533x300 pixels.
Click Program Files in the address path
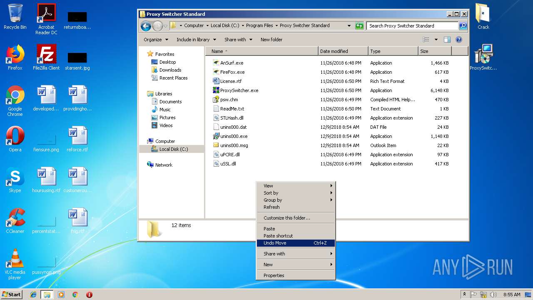(x=259, y=25)
